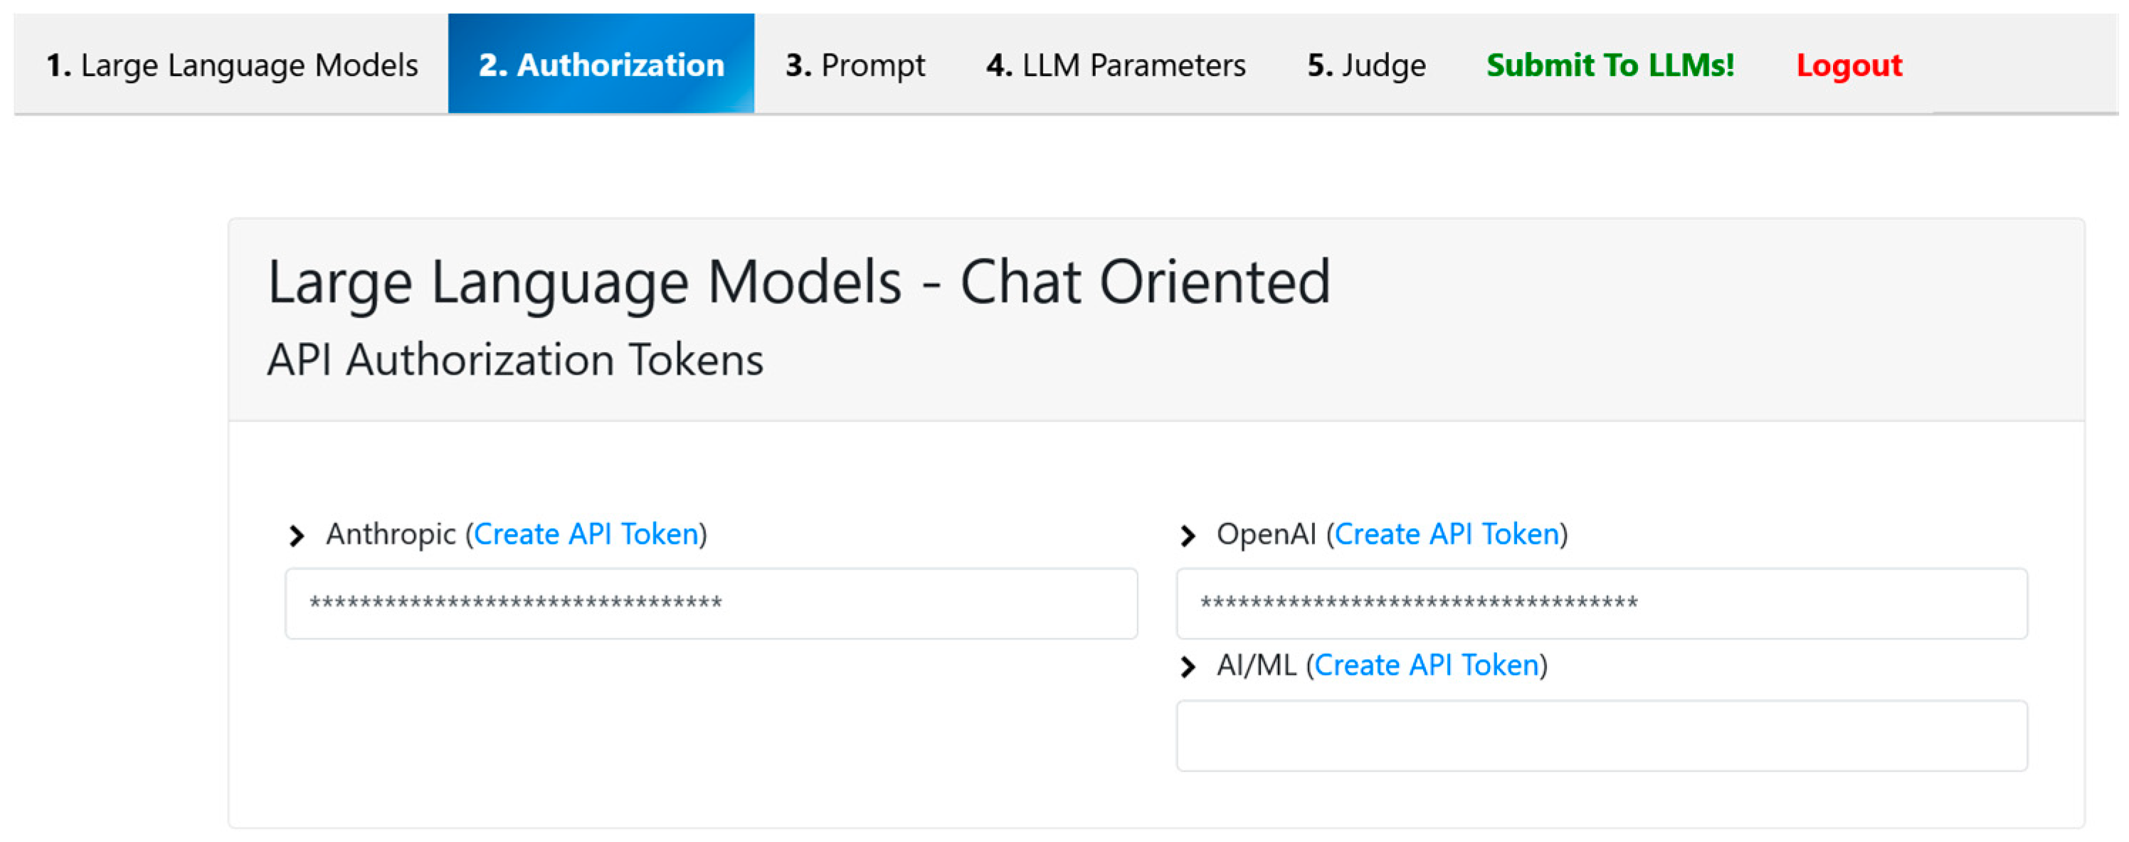2129x842 pixels.
Task: Expand the AI/ML chevron arrow
Action: click(1188, 666)
